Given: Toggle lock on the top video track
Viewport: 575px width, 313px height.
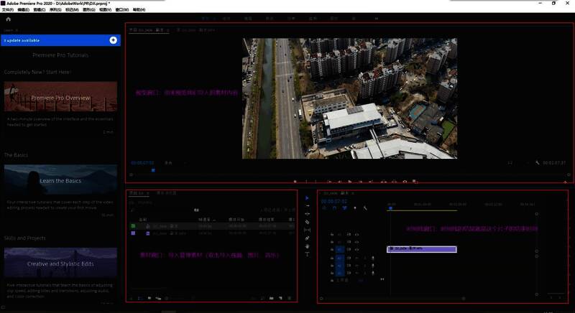Looking at the screenshot, I should click(x=331, y=234).
